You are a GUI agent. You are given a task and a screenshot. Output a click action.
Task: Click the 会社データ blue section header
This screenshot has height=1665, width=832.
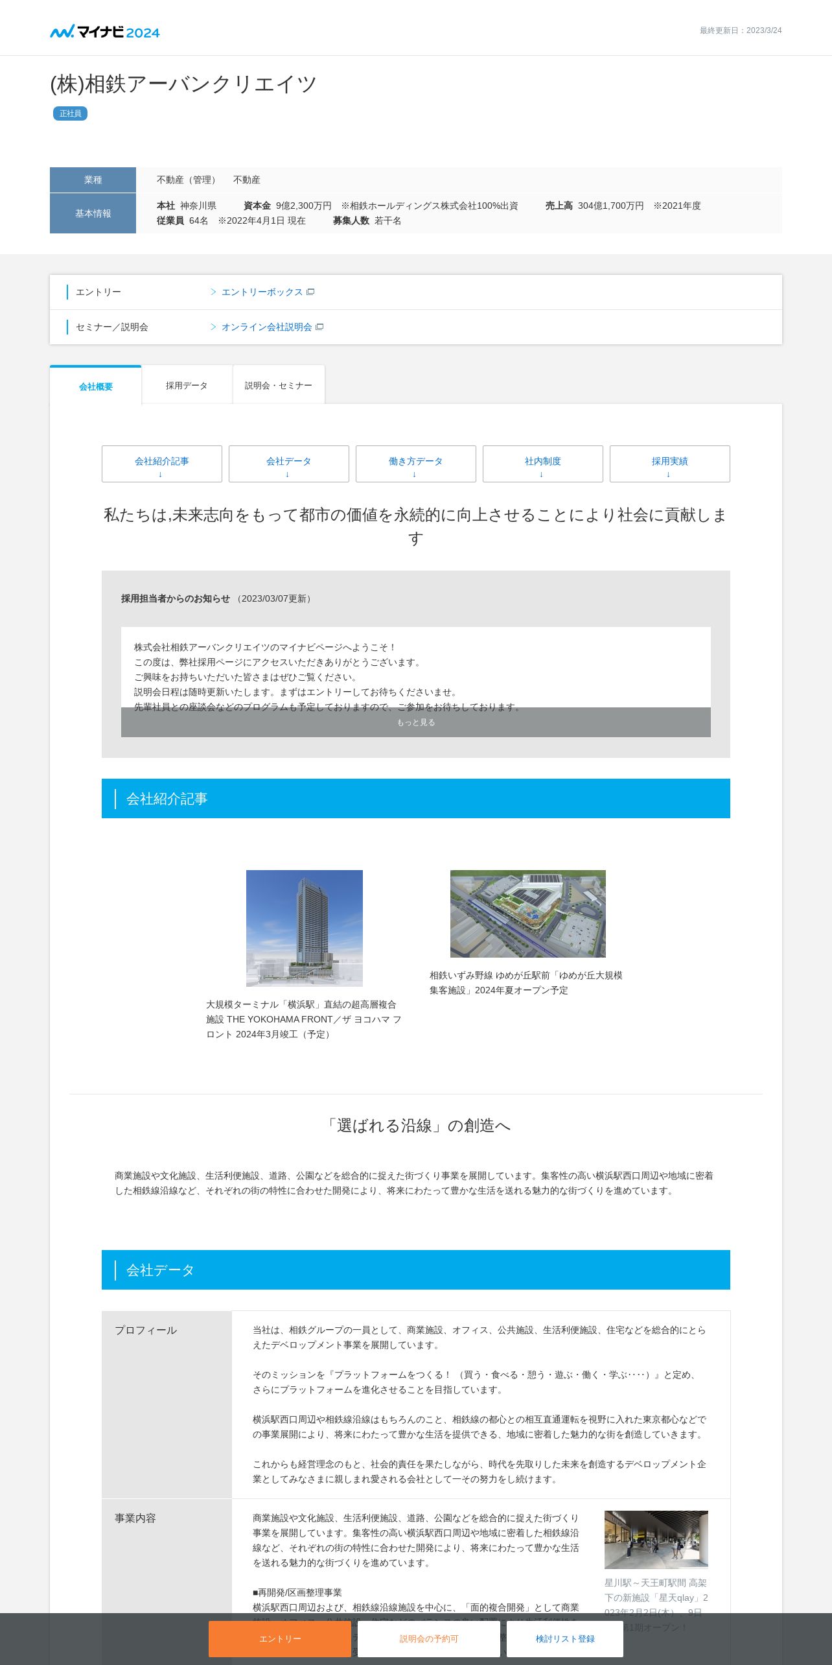[416, 1270]
